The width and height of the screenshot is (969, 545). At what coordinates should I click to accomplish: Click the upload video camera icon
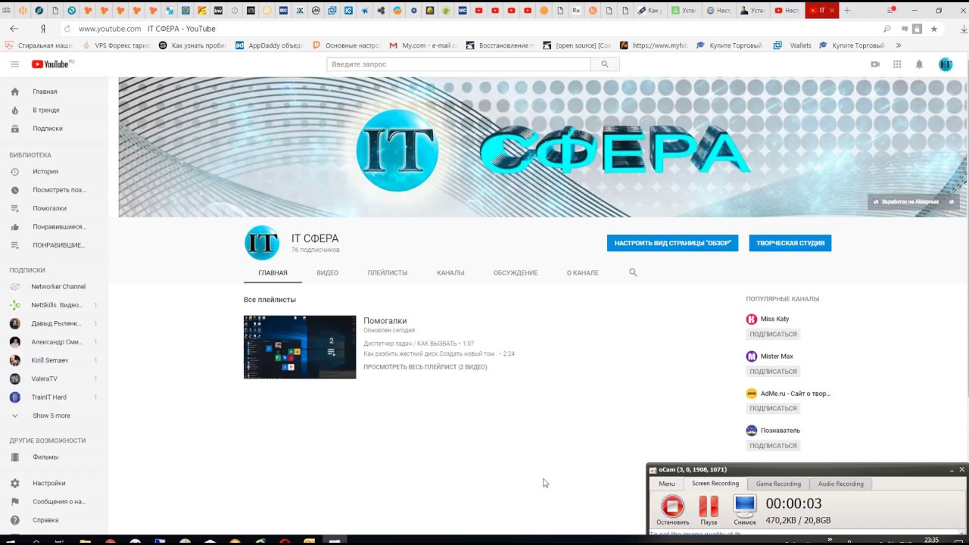pyautogui.click(x=875, y=64)
